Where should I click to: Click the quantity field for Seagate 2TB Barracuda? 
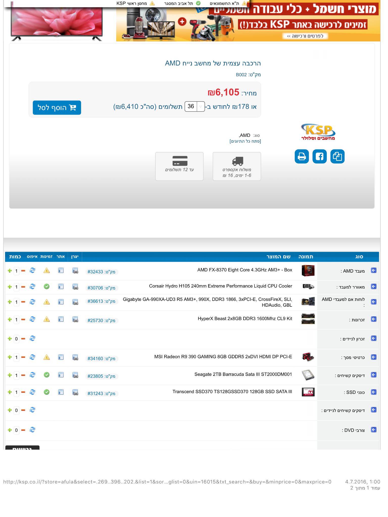tap(16, 375)
